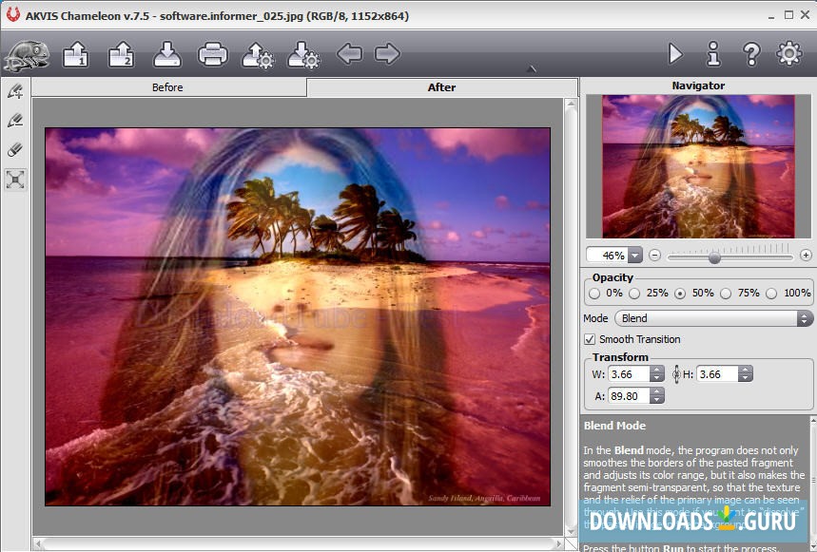The width and height of the screenshot is (817, 552).
Task: Undo with the left arrow icon
Action: pos(349,54)
